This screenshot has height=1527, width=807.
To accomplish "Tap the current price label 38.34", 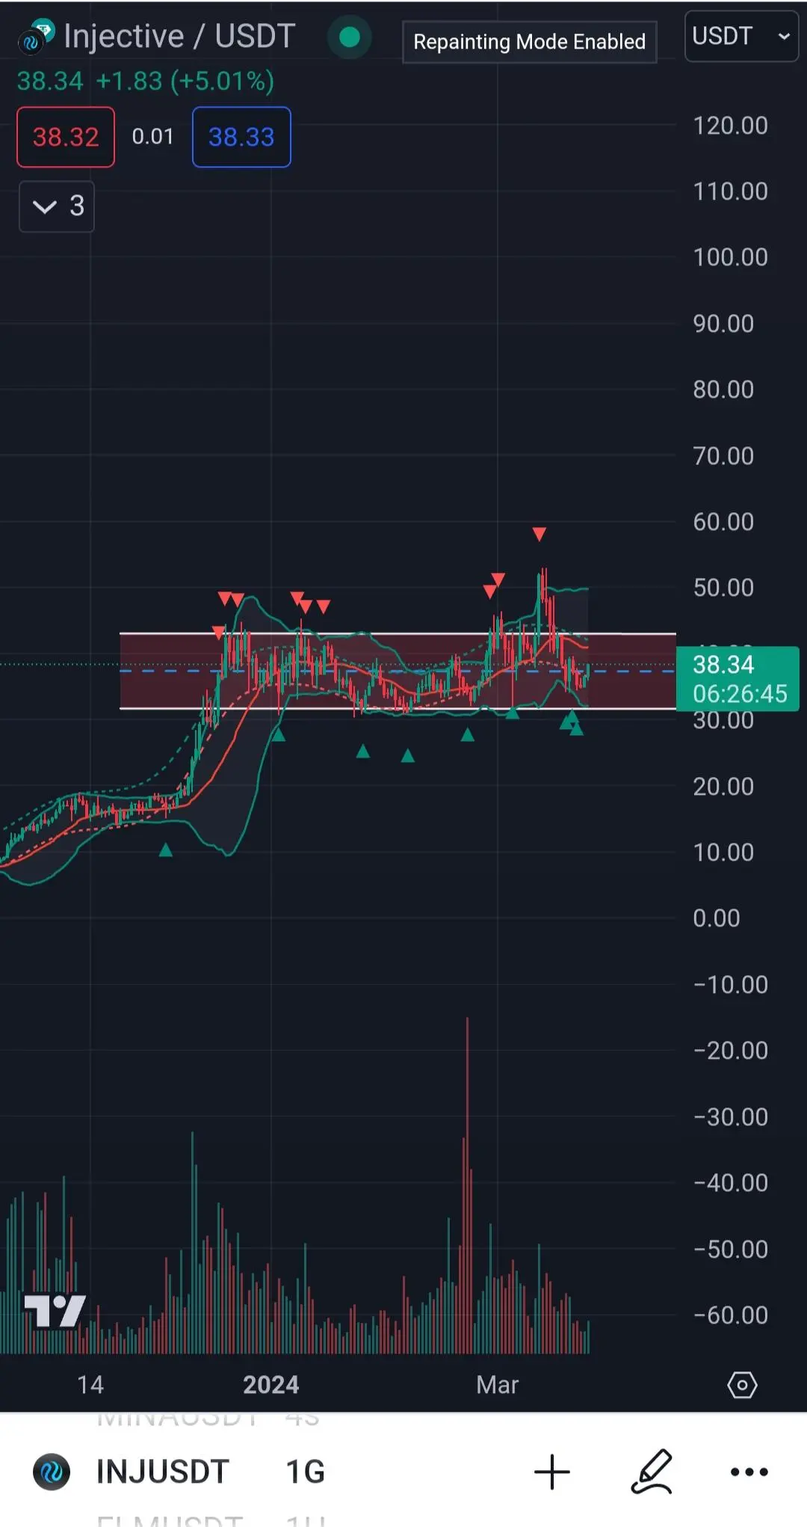I will (x=738, y=678).
